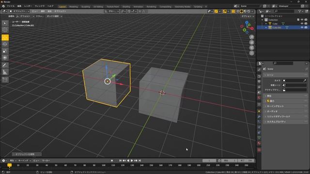Open the object duplicate operator panel

tap(27, 154)
